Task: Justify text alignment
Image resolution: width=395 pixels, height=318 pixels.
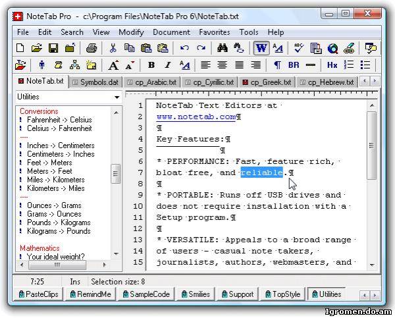Action: pos(239,65)
